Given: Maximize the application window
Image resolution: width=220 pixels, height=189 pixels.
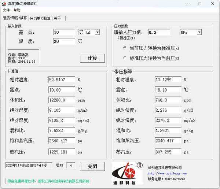Looking at the screenshot, I should click(199, 4).
